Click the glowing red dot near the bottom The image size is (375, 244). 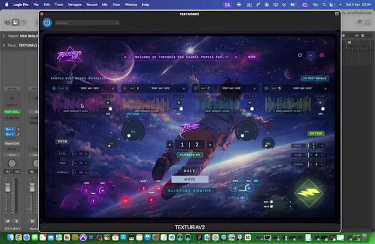(x=126, y=200)
